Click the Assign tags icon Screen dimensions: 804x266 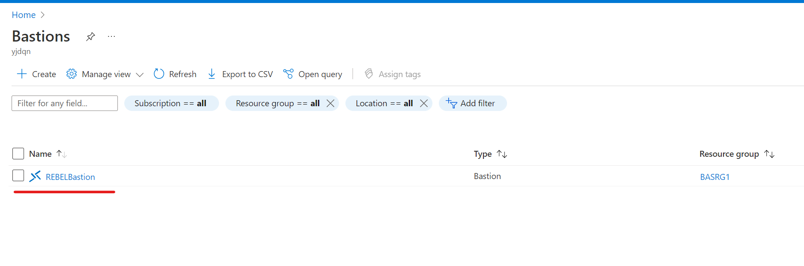pos(369,74)
